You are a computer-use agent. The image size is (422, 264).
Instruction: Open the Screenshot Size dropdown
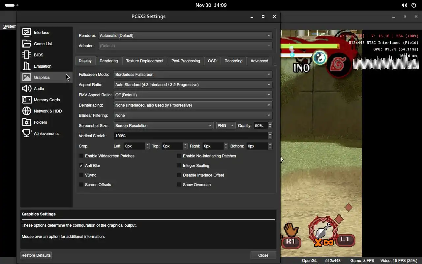(x=164, y=125)
